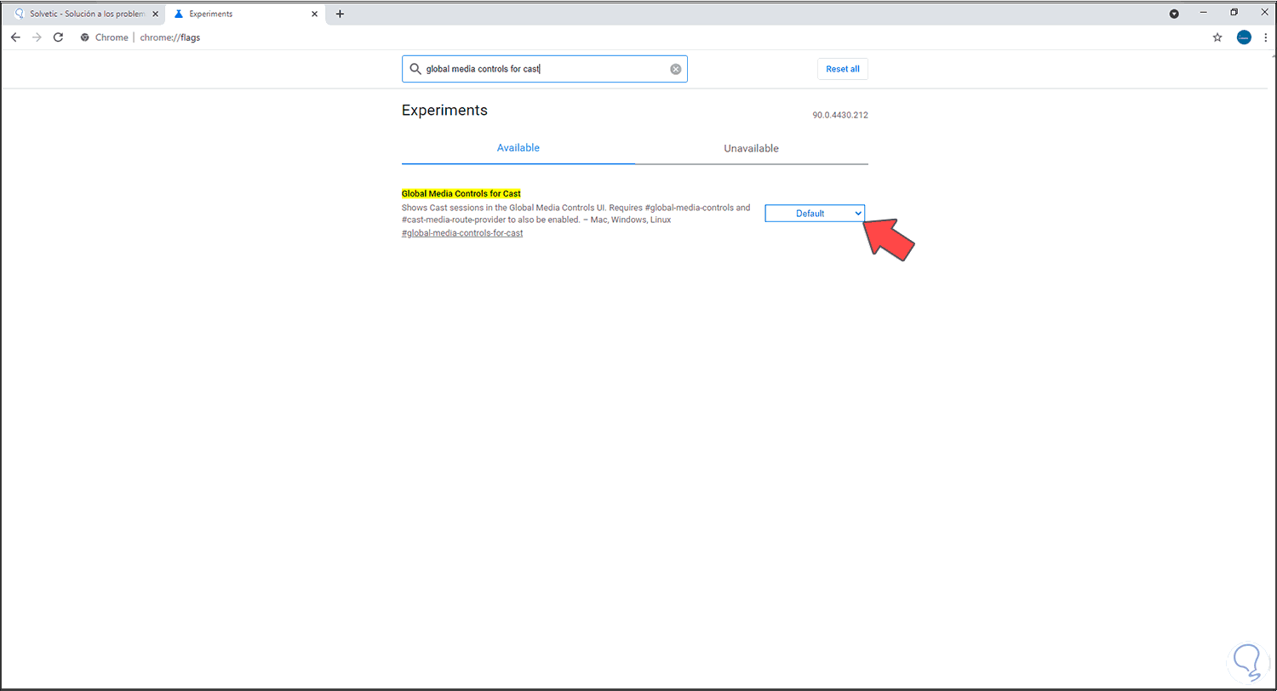Close the Experiments tab
The height and width of the screenshot is (691, 1277).
click(314, 14)
